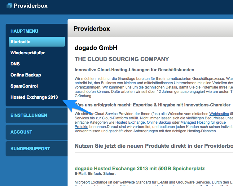Open Online Backup from the sidebar menu

26,75
